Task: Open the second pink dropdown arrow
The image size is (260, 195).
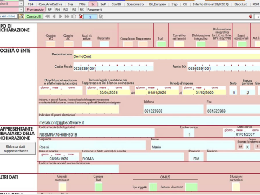Action: [21, 10]
